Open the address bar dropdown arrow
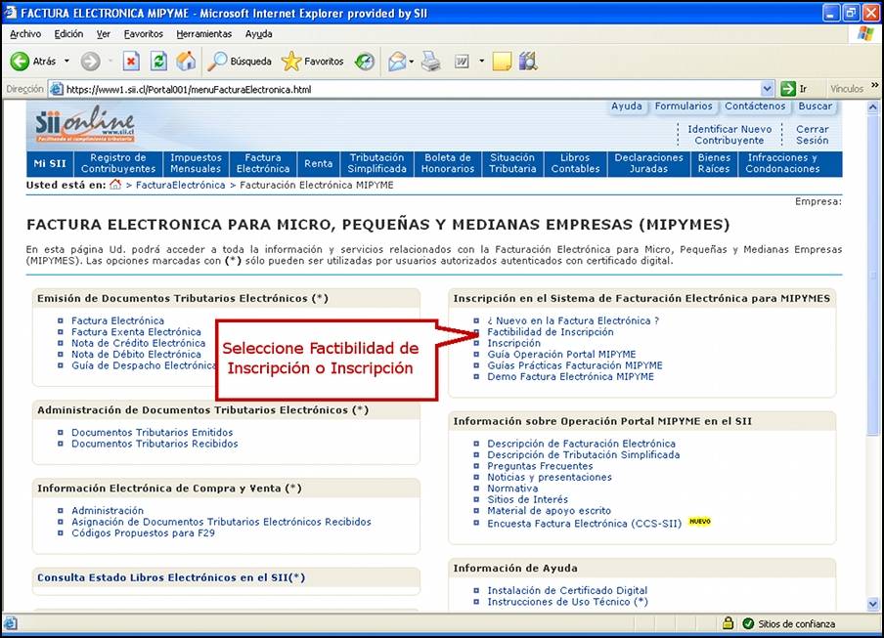 [x=767, y=88]
